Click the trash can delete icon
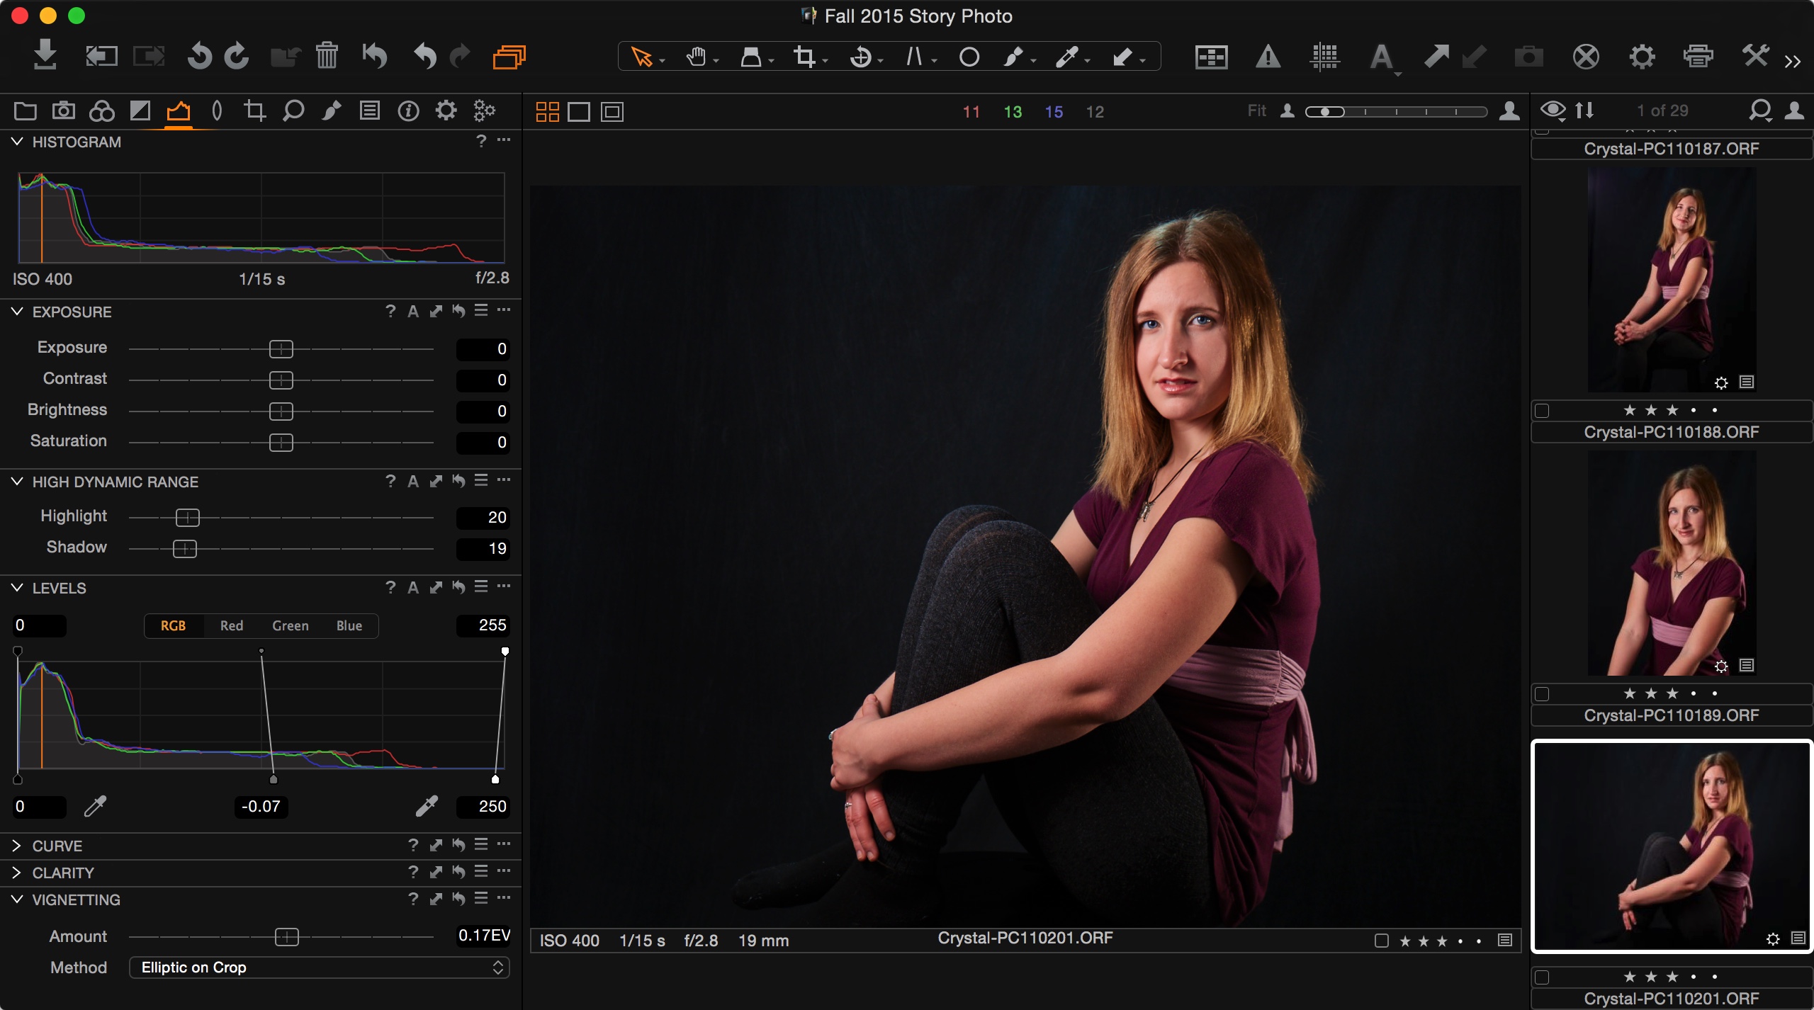Image resolution: width=1814 pixels, height=1010 pixels. 327,55
